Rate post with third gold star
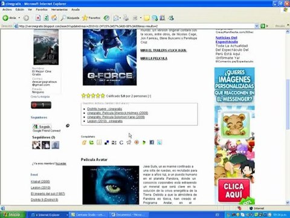The height and width of the screenshot is (218, 290). 93,96
